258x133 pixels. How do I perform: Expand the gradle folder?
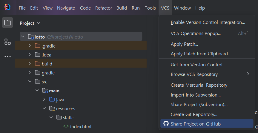[x=30, y=72]
